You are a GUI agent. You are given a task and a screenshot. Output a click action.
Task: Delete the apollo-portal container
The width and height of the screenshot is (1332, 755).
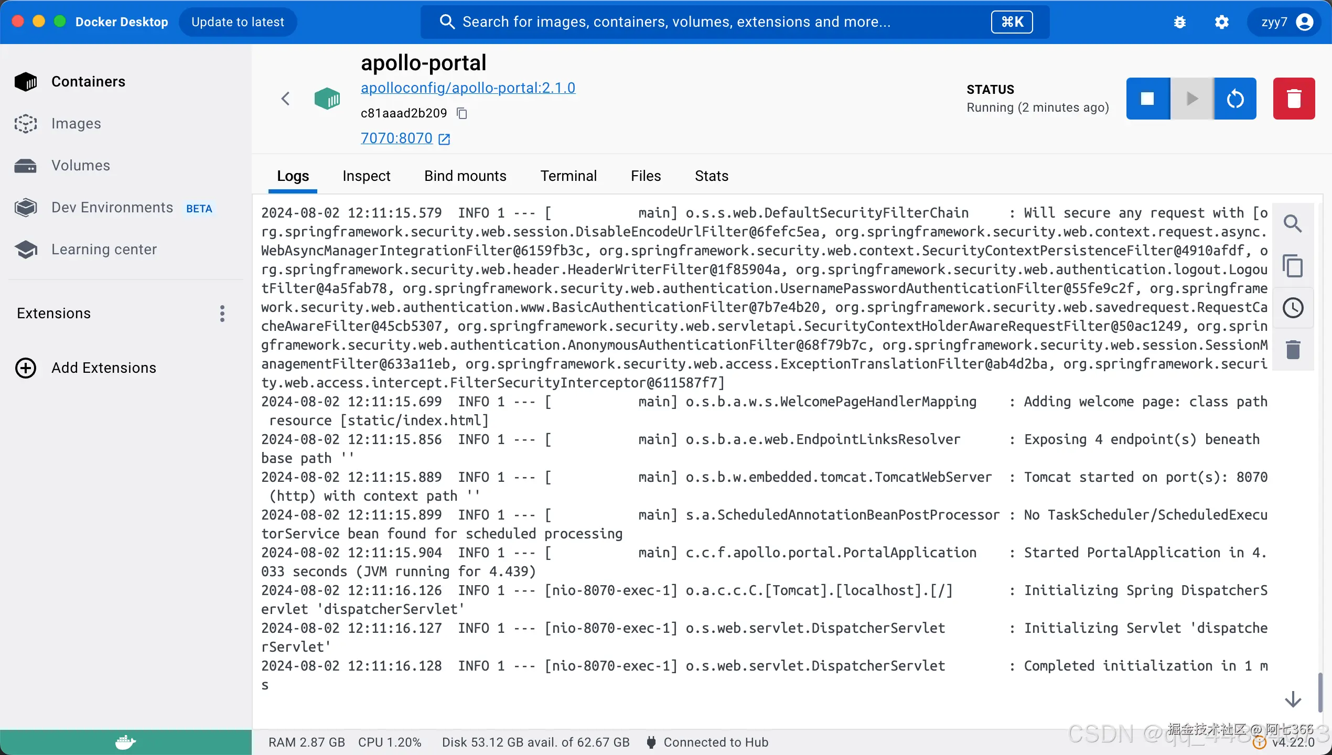point(1294,99)
